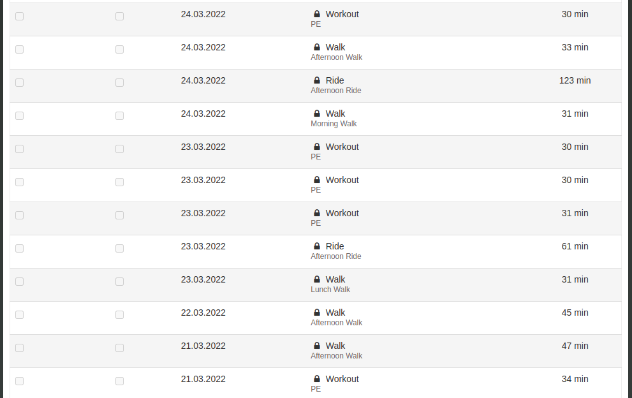Tick second checkbox of 61 min Ride row

tap(119, 248)
